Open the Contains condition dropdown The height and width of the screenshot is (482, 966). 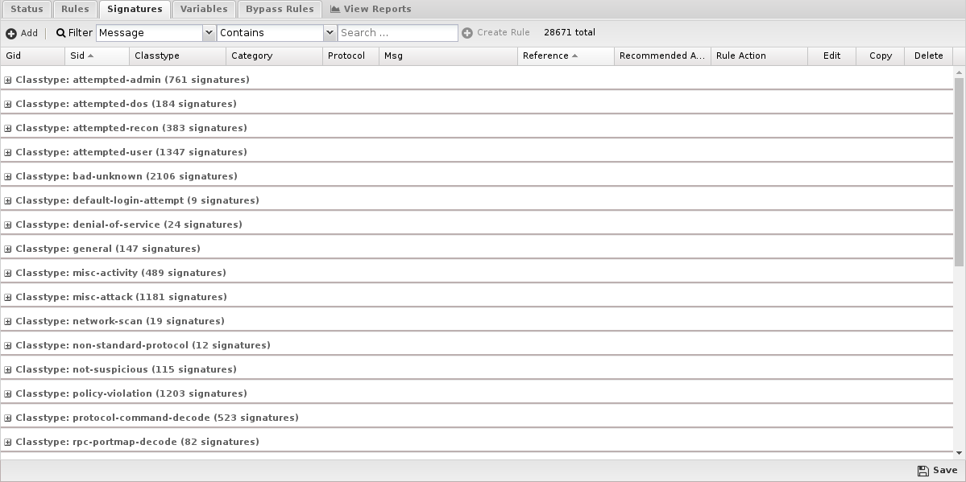(330, 33)
